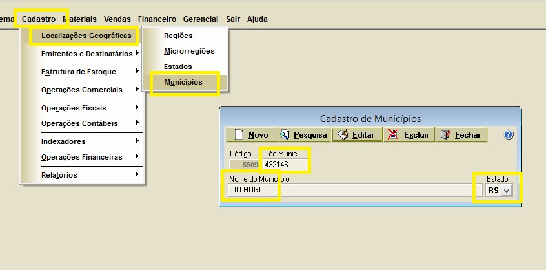Choose Estados from the submenu
This screenshot has height=270, width=546.
(185, 67)
